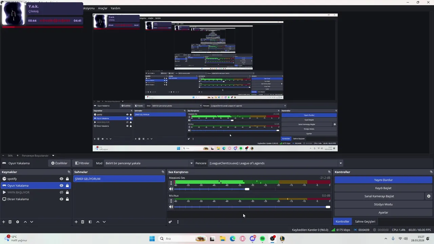The image size is (434, 244).
Task: Move selected source down in Kaynaklar
Action: point(32,222)
